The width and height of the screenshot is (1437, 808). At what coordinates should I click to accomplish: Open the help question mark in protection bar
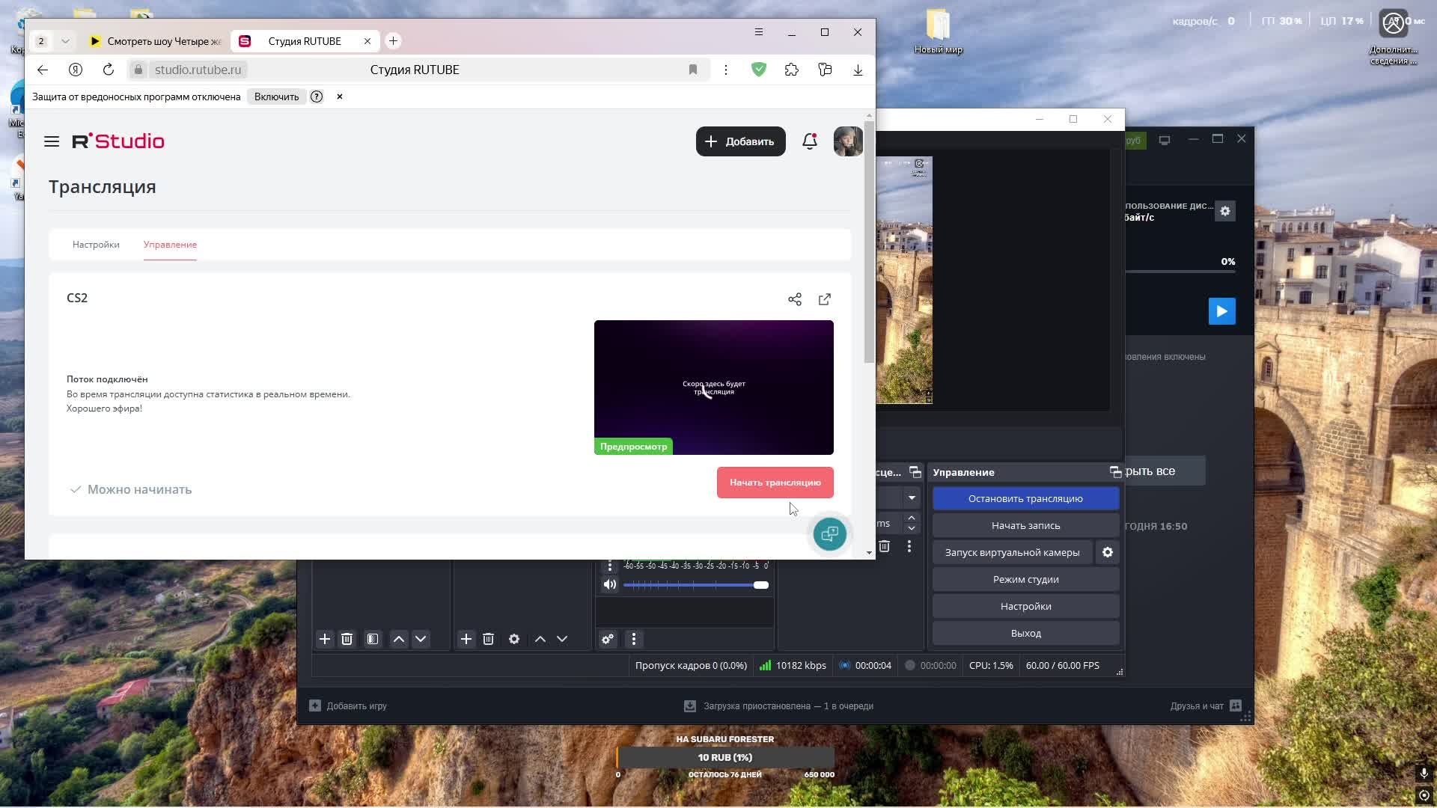(x=317, y=97)
